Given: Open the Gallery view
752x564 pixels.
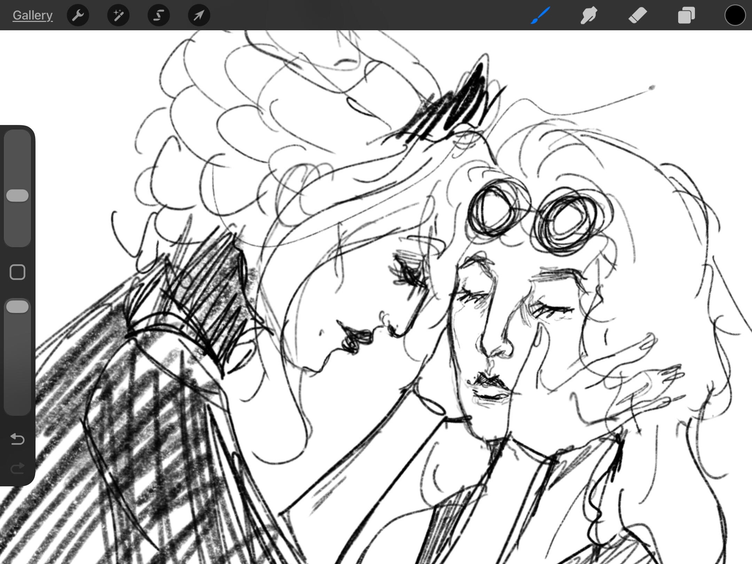Looking at the screenshot, I should (x=32, y=15).
